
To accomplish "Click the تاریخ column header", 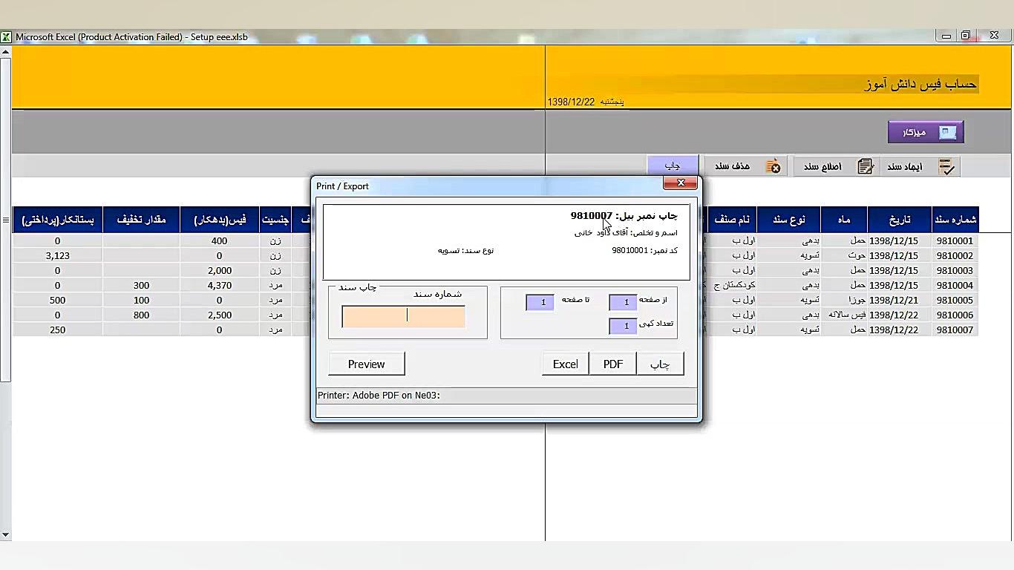I will click(x=900, y=220).
